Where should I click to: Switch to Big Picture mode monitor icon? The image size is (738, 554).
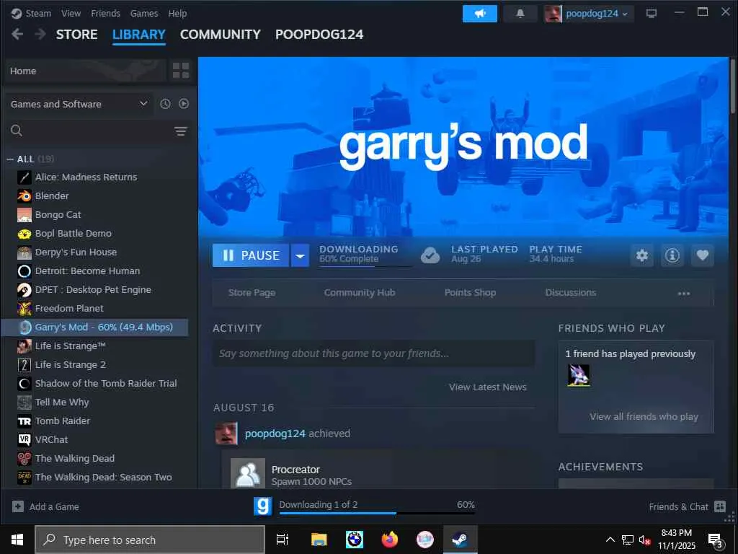(x=652, y=13)
